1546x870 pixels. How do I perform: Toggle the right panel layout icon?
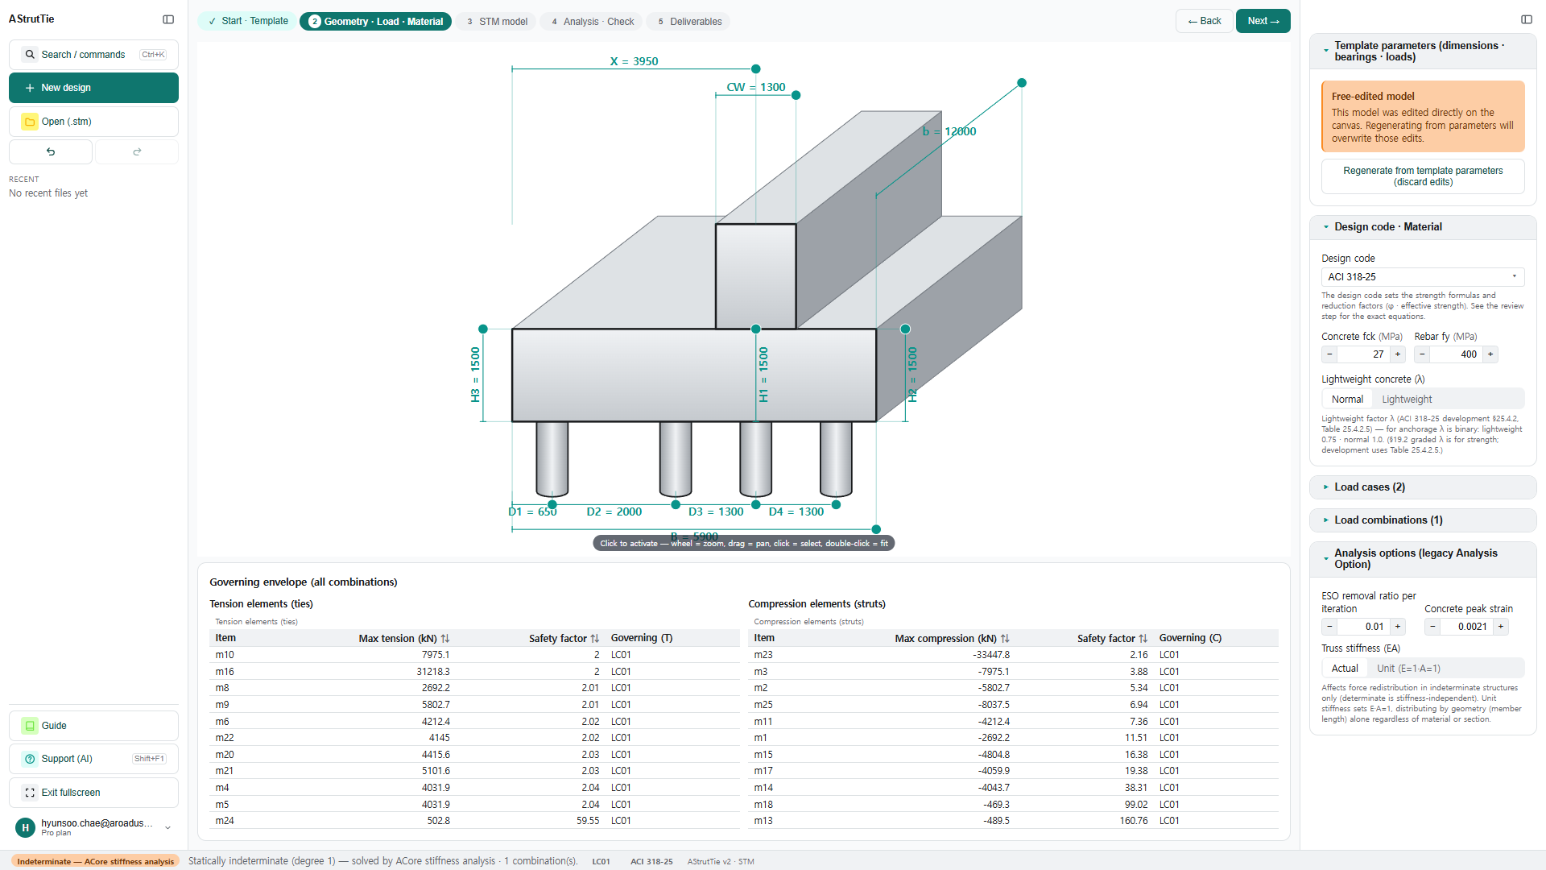(1526, 19)
